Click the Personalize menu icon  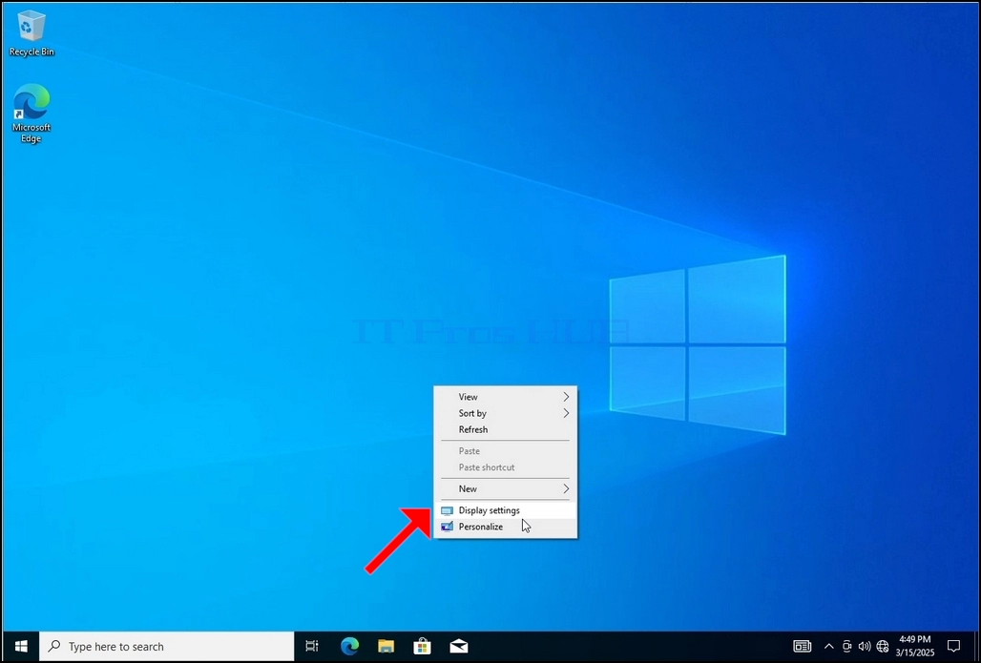(447, 527)
